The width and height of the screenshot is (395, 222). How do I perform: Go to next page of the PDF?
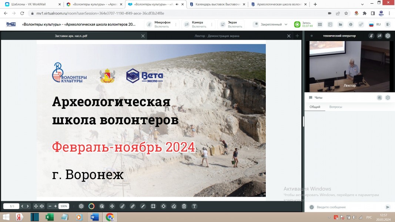pyautogui.click(x=28, y=206)
